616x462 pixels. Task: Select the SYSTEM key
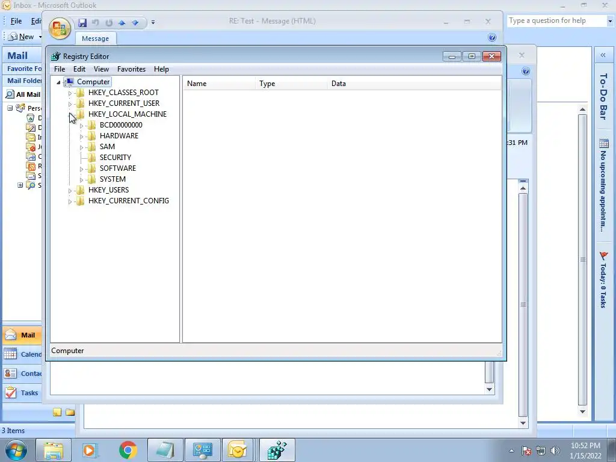coord(112,179)
